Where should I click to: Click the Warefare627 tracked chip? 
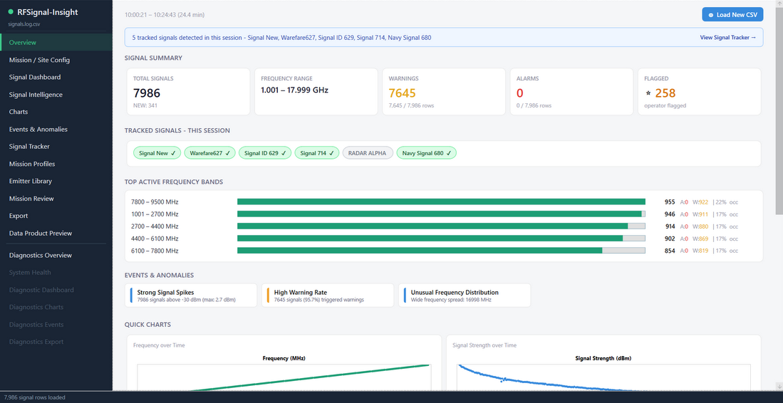coord(209,153)
